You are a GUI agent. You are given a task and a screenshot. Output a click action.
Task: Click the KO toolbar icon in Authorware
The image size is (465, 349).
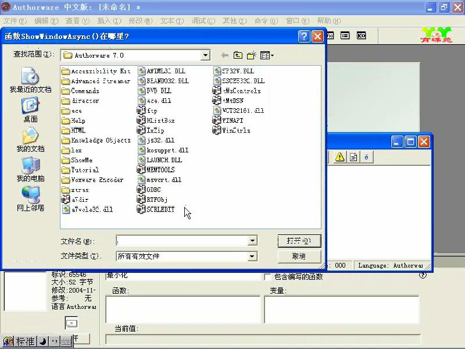tap(361, 36)
